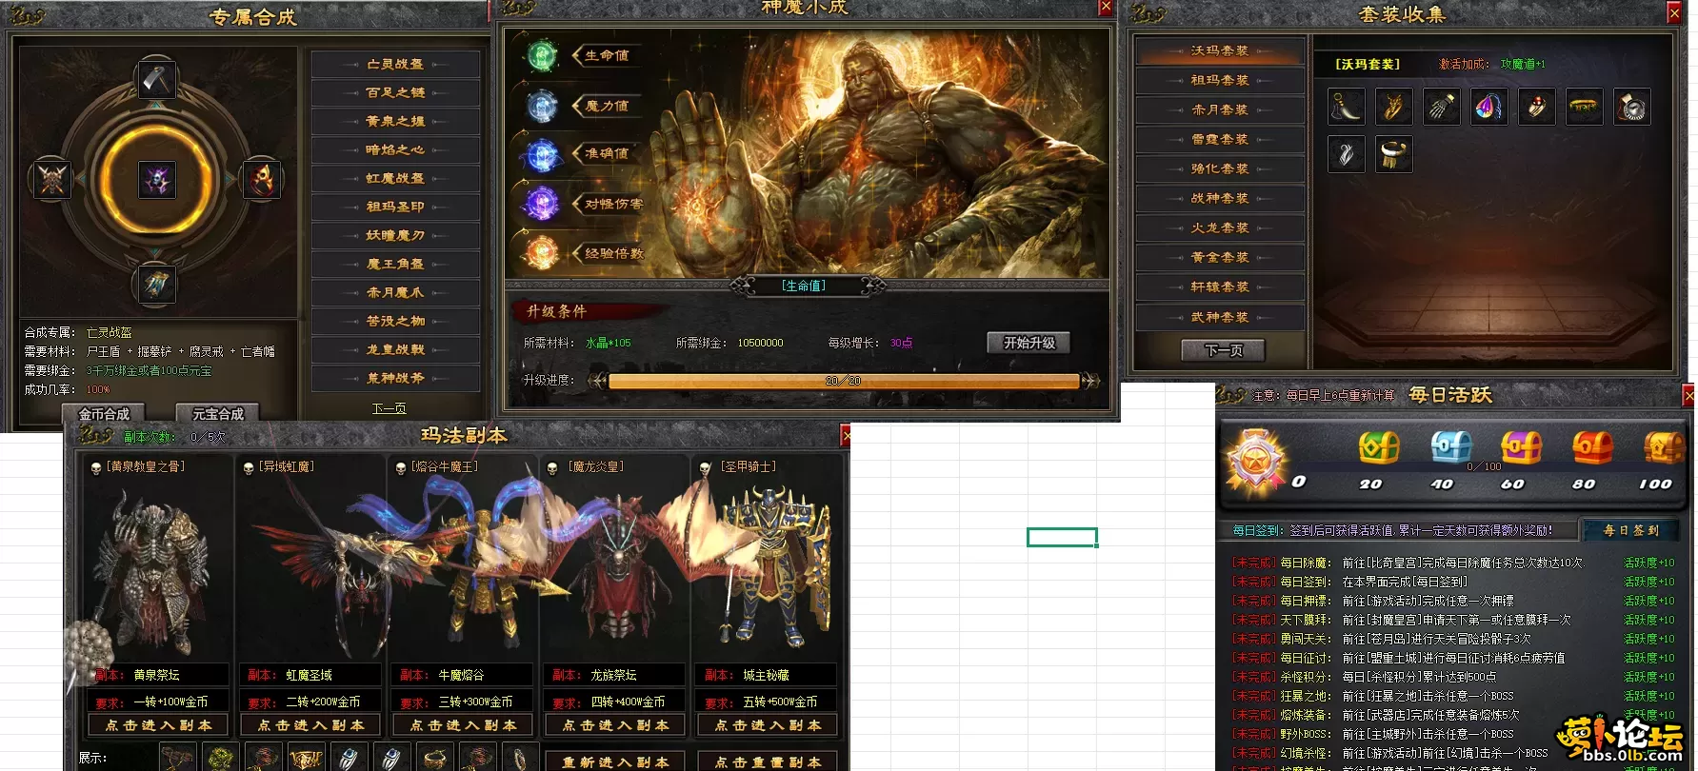
Task: Click the golden horned helmet item
Action: pos(1393,107)
